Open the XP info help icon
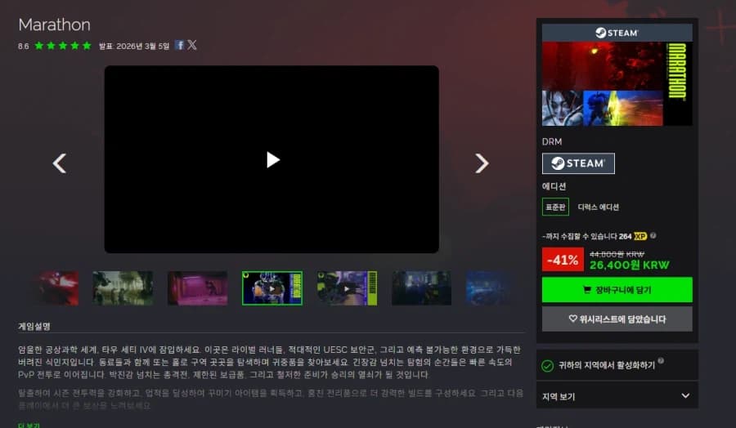The height and width of the screenshot is (428, 736). pos(653,236)
